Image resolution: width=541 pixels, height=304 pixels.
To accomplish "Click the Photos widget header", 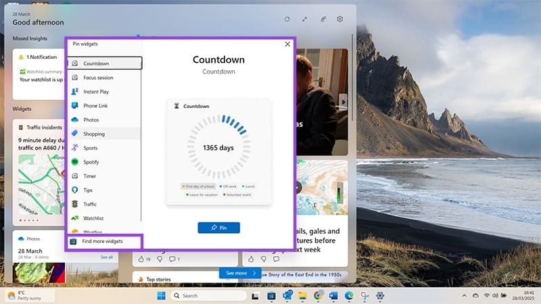I will (30, 238).
